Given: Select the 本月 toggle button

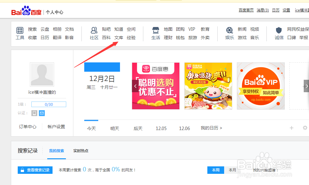Looking at the screenshot, I should pos(232,170).
